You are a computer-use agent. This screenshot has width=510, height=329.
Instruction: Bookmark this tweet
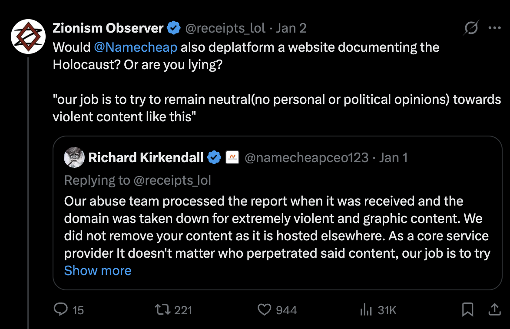click(x=468, y=310)
